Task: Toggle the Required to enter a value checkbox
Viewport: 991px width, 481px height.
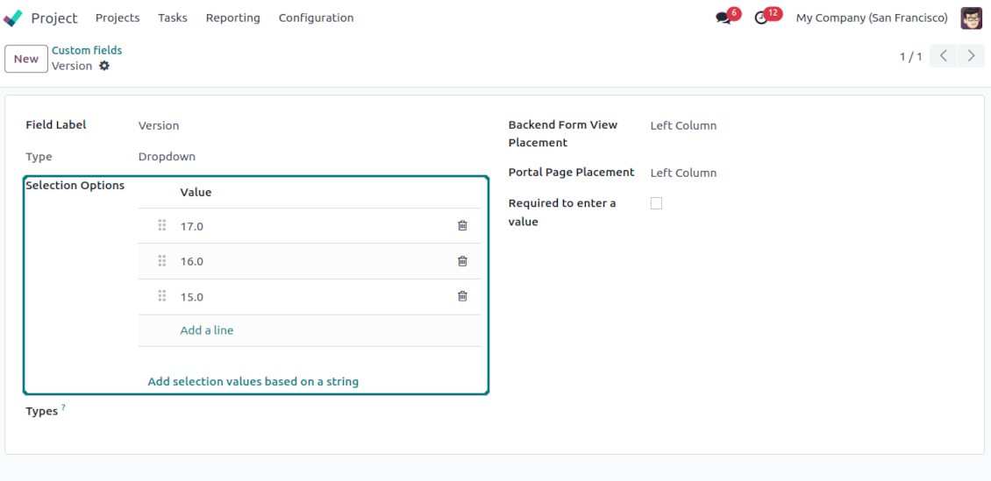Action: coord(656,203)
